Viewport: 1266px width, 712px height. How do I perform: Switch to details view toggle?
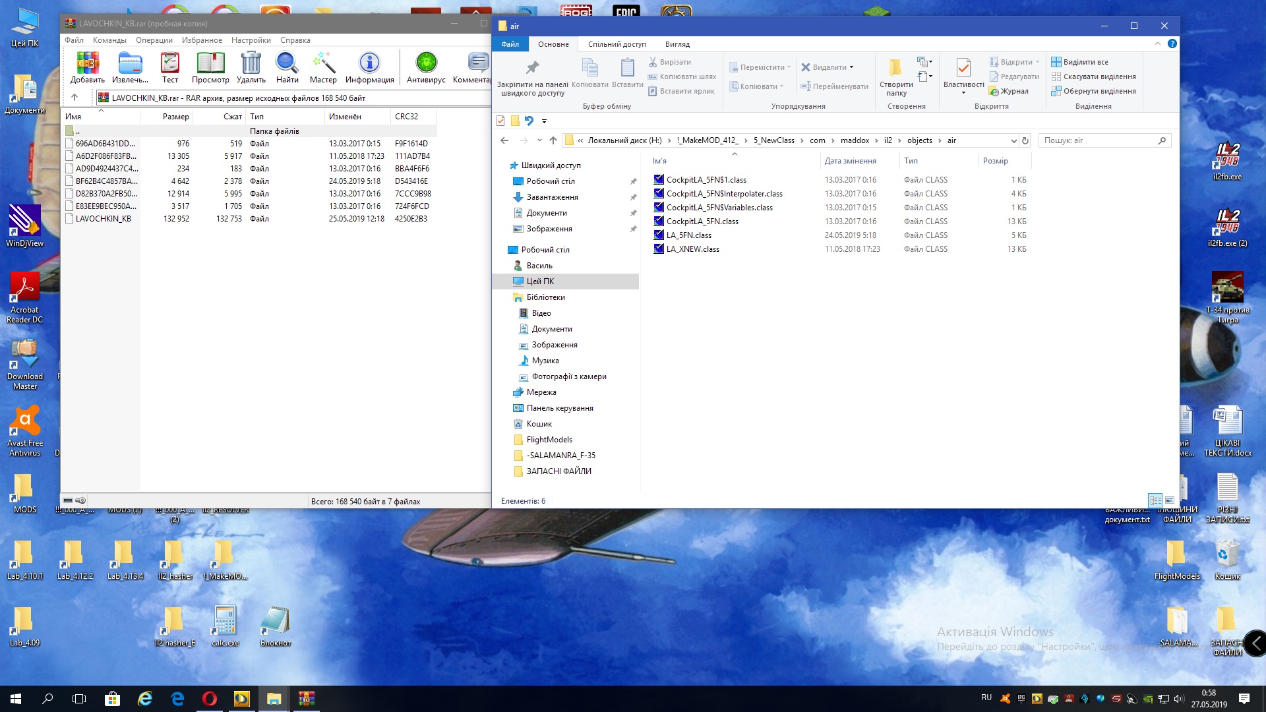[x=1155, y=500]
